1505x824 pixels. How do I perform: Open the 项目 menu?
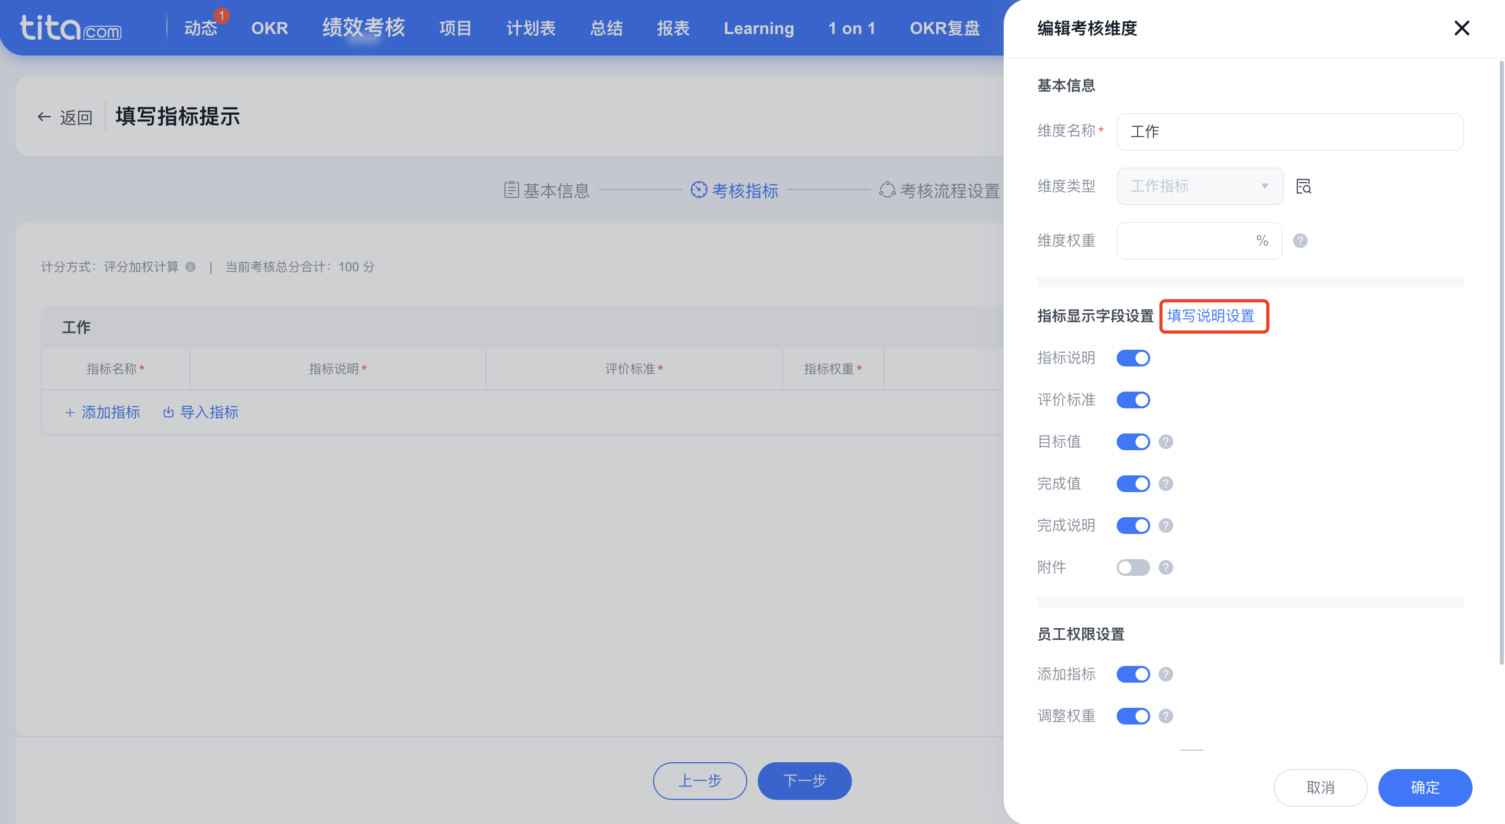[455, 28]
